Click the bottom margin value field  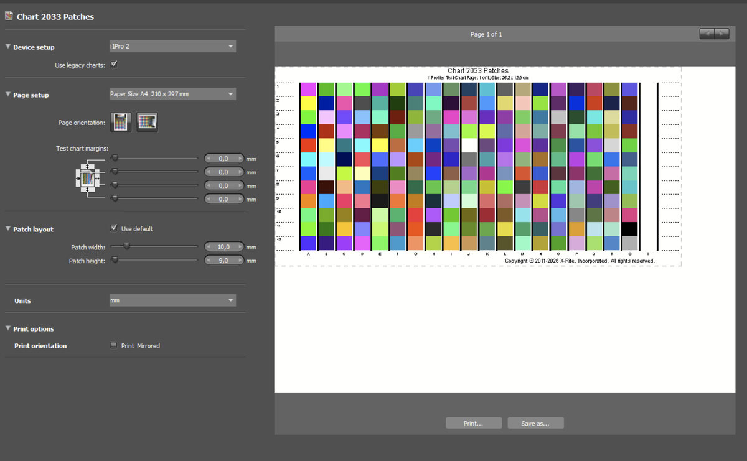(x=224, y=199)
